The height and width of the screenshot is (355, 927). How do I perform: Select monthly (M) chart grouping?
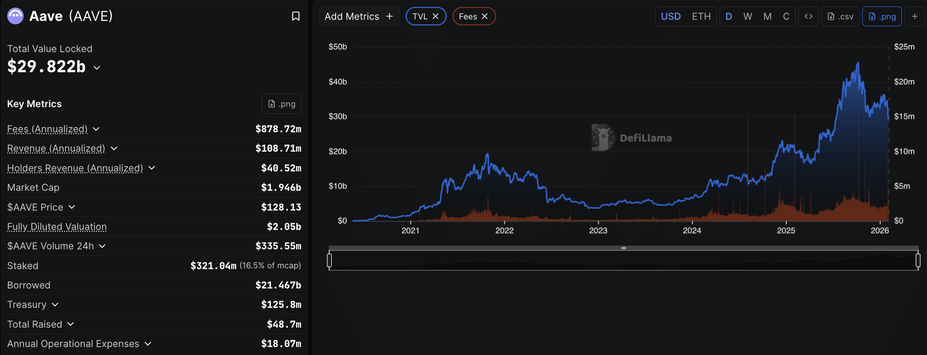[x=768, y=16]
